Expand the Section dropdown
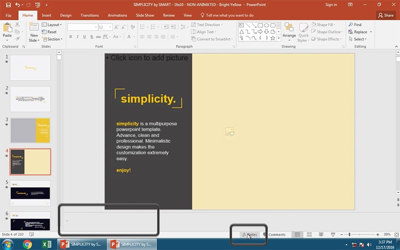 [x=52, y=39]
